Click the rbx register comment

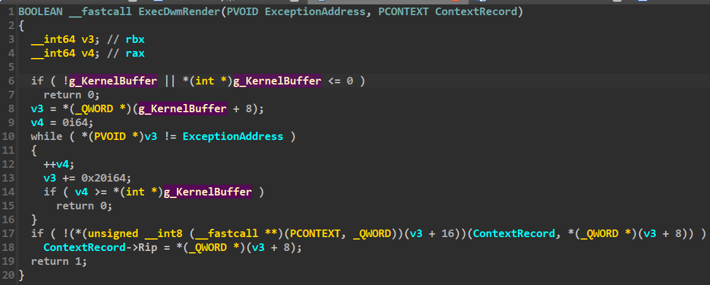pyautogui.click(x=135, y=39)
